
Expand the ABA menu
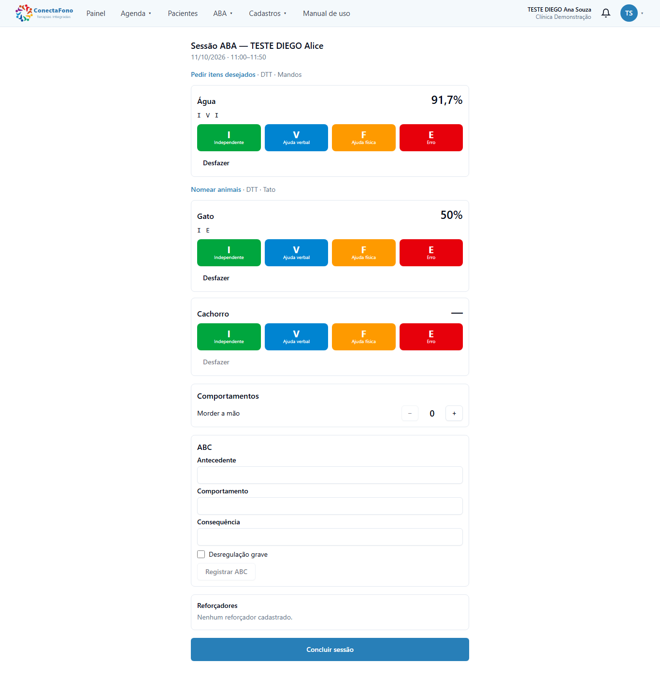click(x=223, y=14)
